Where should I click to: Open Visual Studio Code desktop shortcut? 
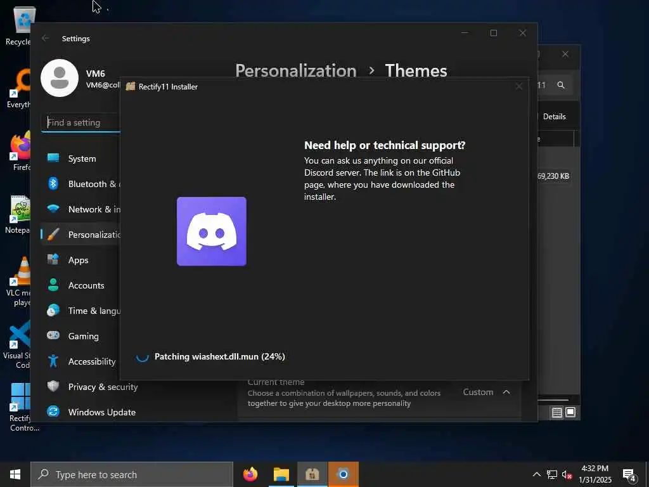tap(17, 344)
